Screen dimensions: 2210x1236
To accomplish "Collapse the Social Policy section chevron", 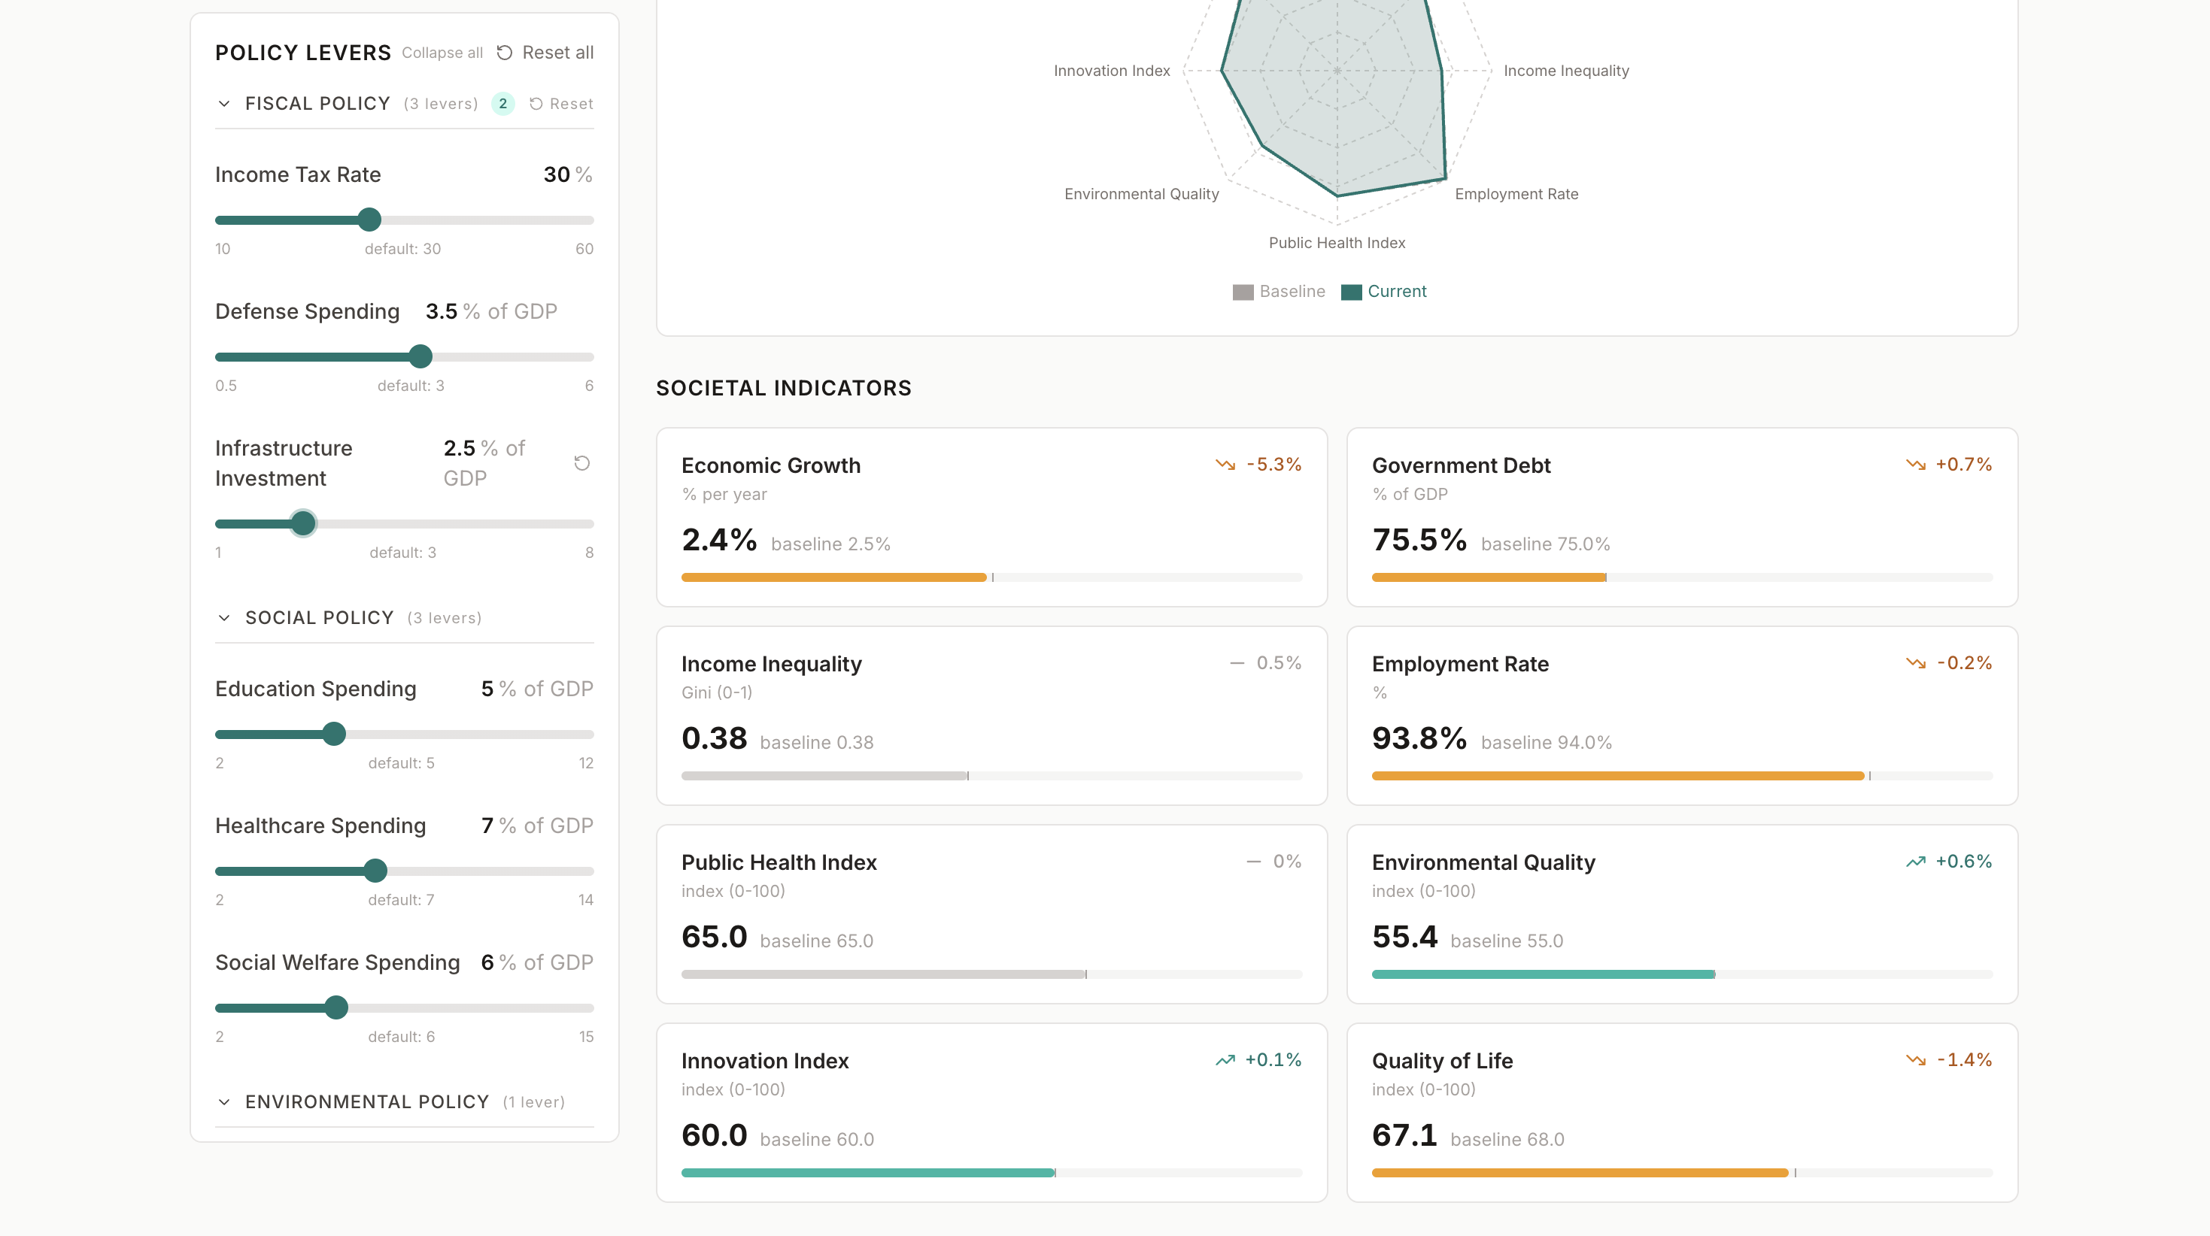I will pyautogui.click(x=224, y=617).
